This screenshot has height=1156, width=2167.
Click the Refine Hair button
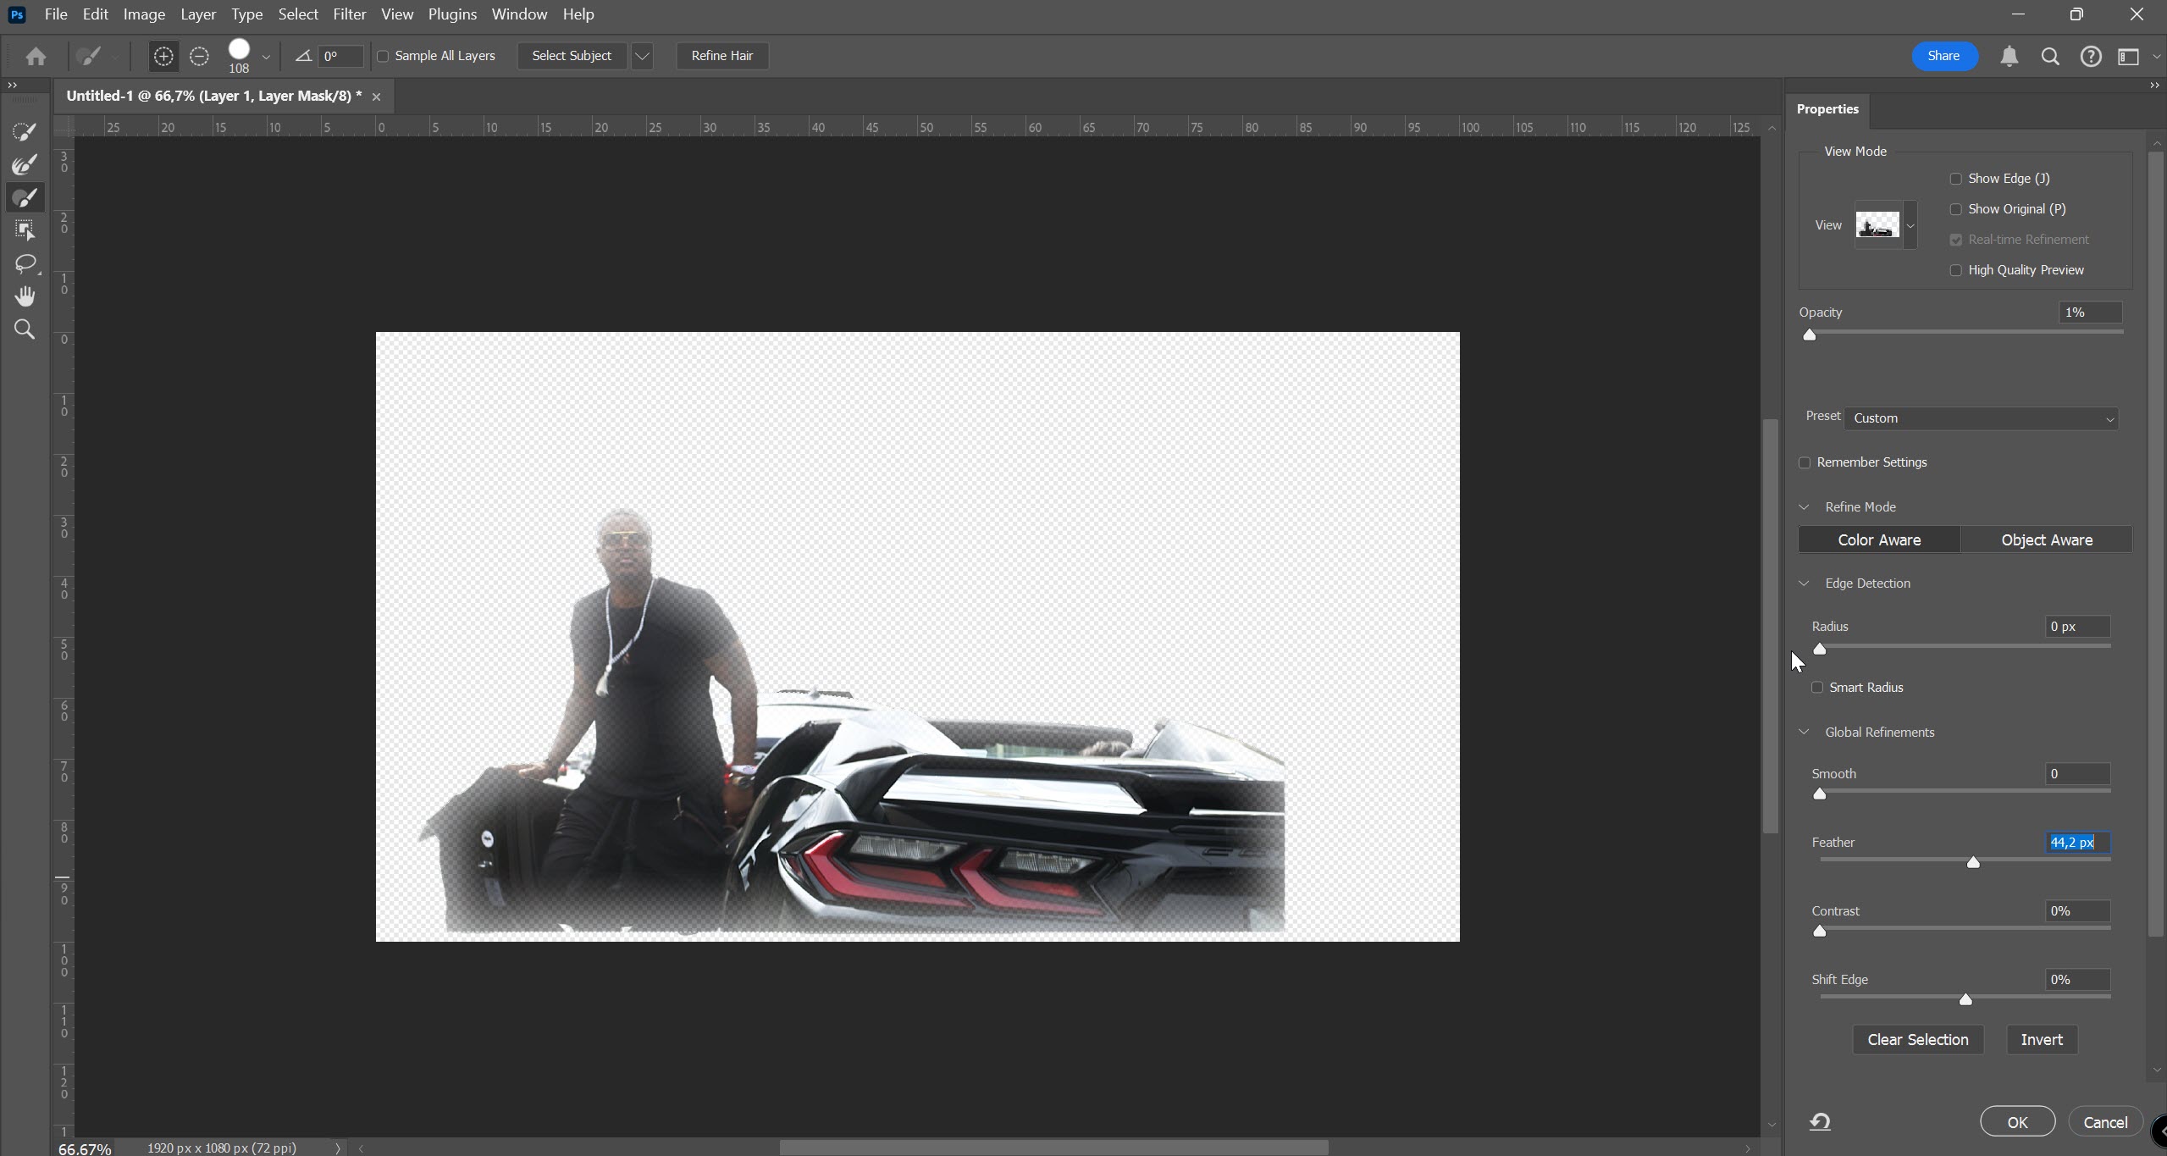(721, 56)
